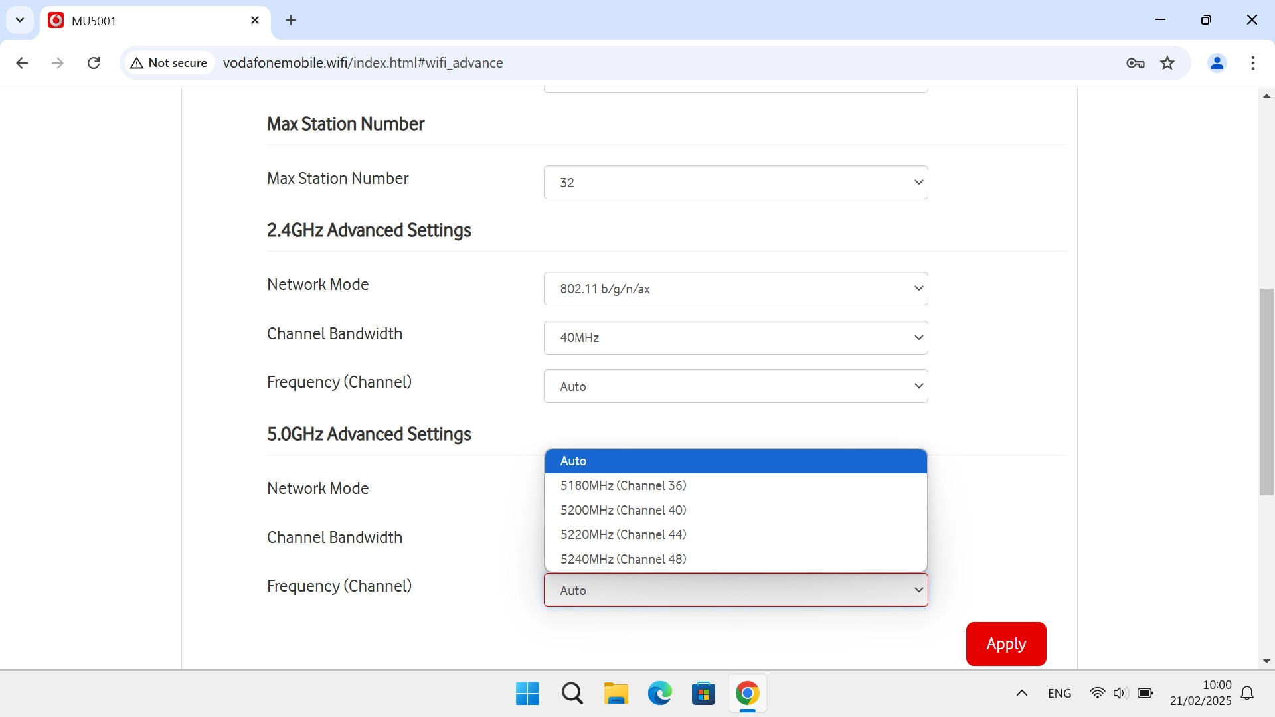
Task: Open File Explorer from the taskbar
Action: click(x=616, y=694)
